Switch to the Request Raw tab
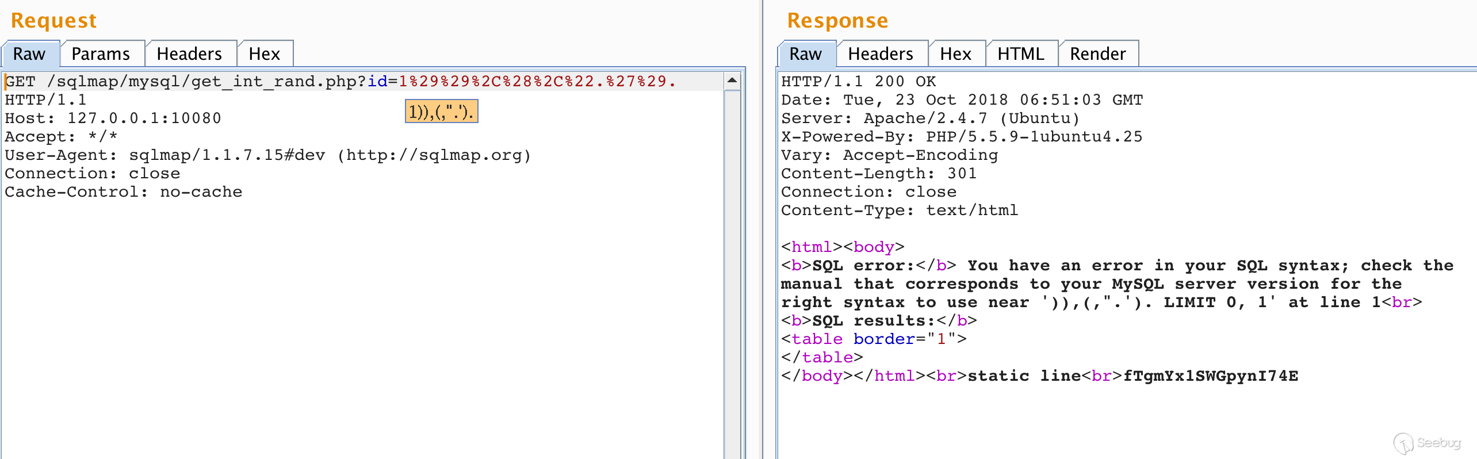Image resolution: width=1477 pixels, height=459 pixels. point(30,54)
